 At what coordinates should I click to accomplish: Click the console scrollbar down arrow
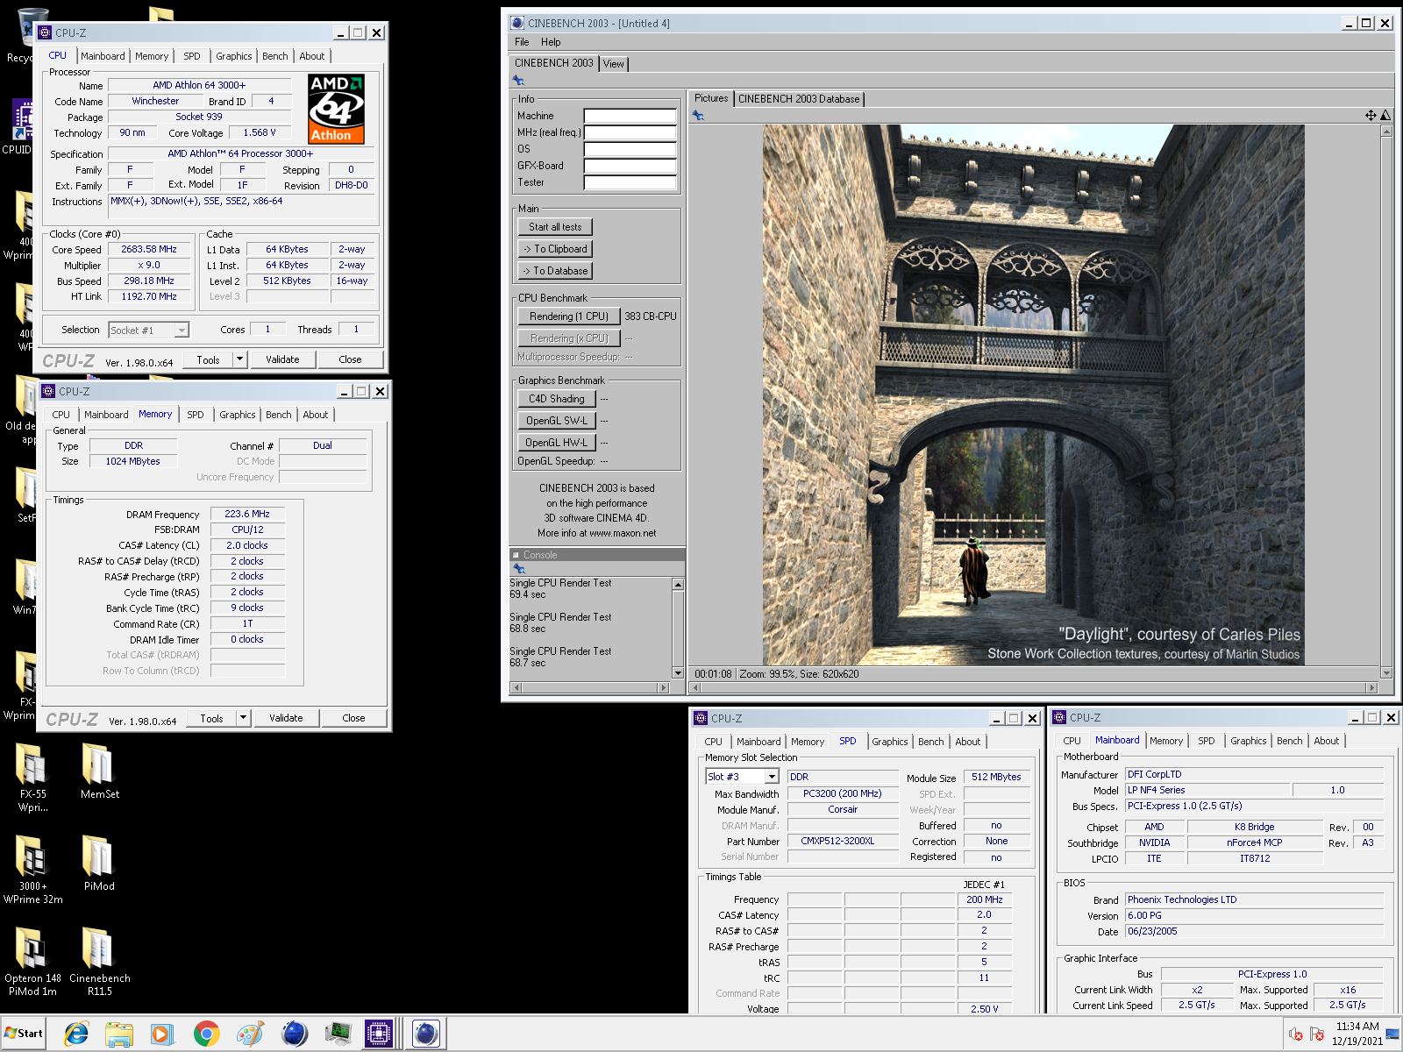(x=678, y=672)
